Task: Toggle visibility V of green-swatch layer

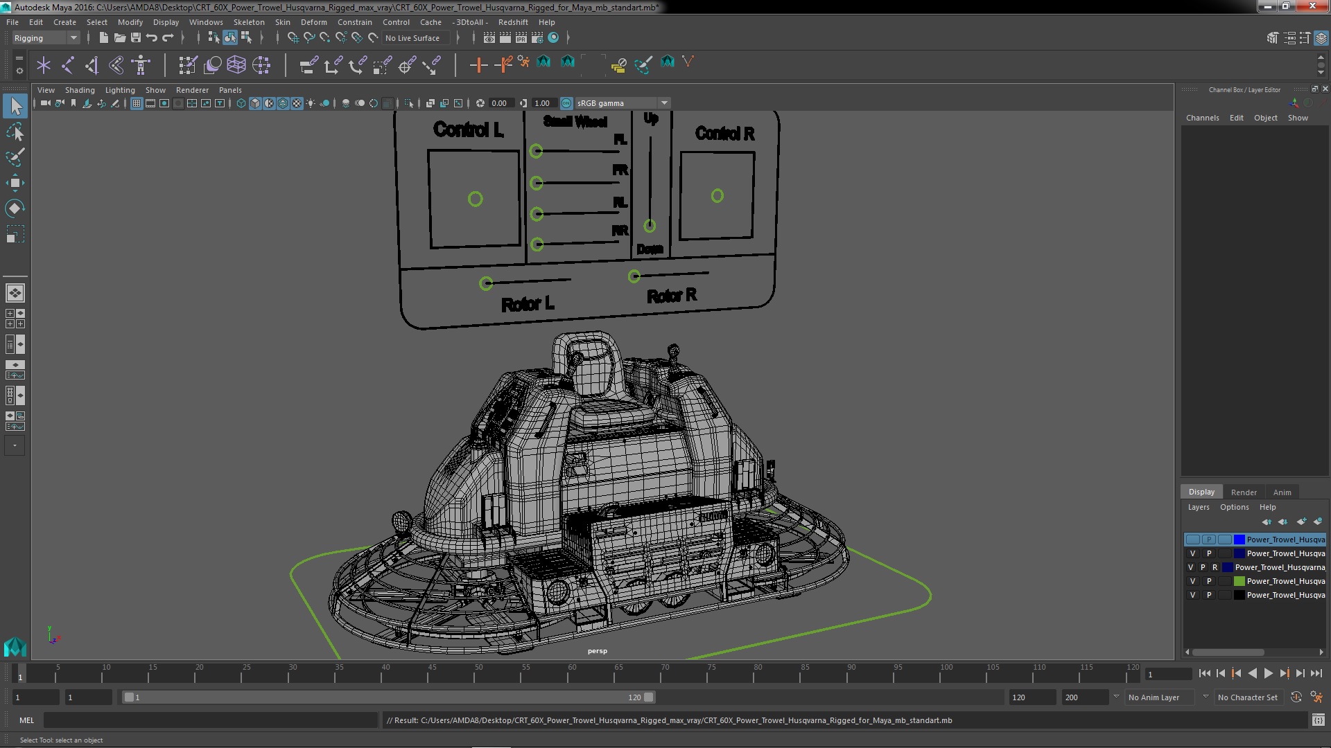Action: click(x=1192, y=581)
